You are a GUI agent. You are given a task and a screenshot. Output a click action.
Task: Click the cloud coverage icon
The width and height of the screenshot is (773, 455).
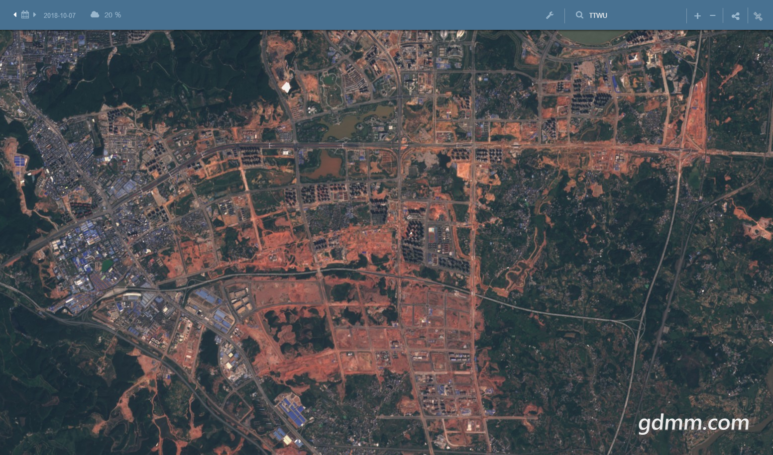[x=95, y=15]
